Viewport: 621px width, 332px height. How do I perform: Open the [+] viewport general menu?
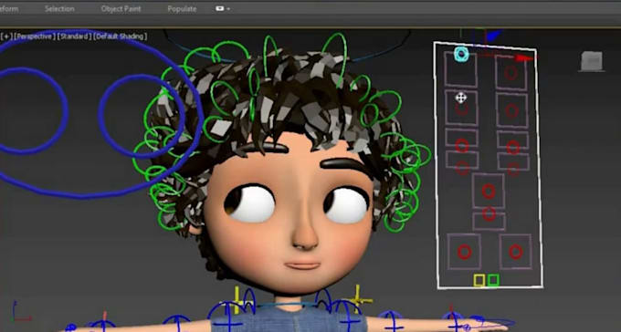(6, 36)
